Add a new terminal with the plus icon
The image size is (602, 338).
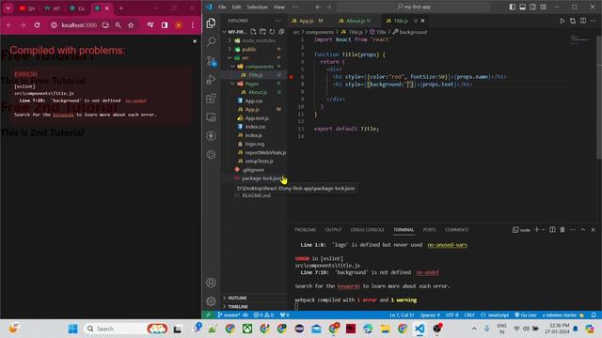click(537, 229)
